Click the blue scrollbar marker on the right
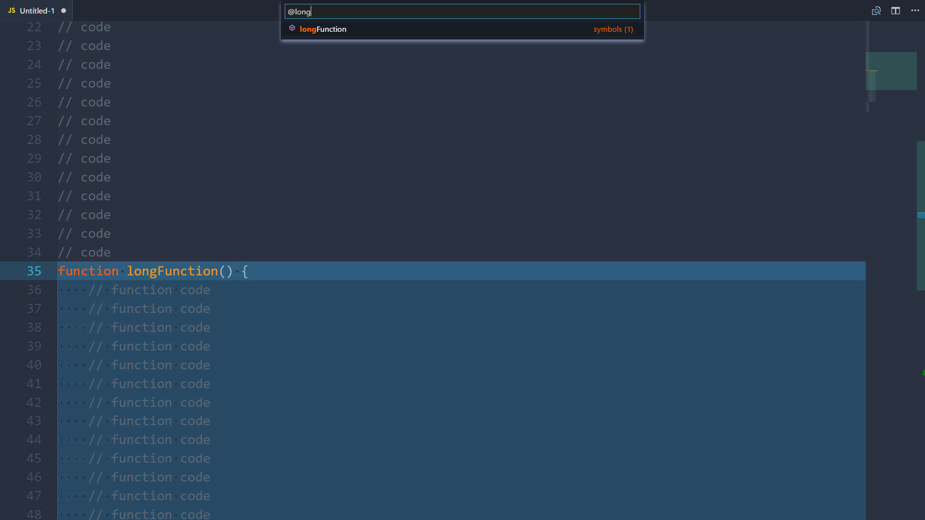This screenshot has height=520, width=925. point(921,215)
